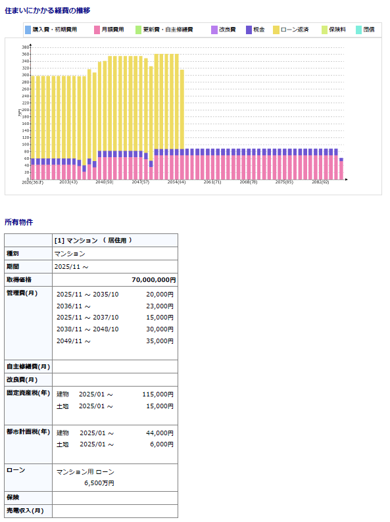The image size is (390, 522).
Task: Click the 2075(85) x-axis label
Action: 284,182
